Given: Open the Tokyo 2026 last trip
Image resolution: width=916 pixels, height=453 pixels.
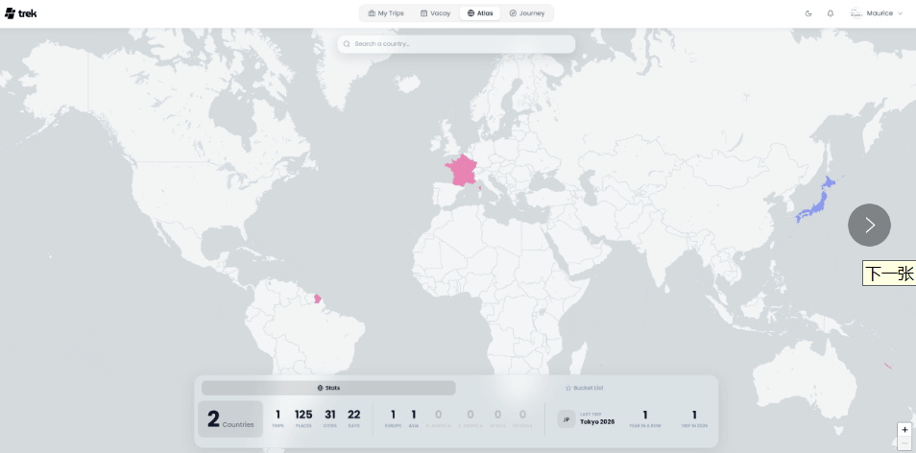Looking at the screenshot, I should 597,421.
